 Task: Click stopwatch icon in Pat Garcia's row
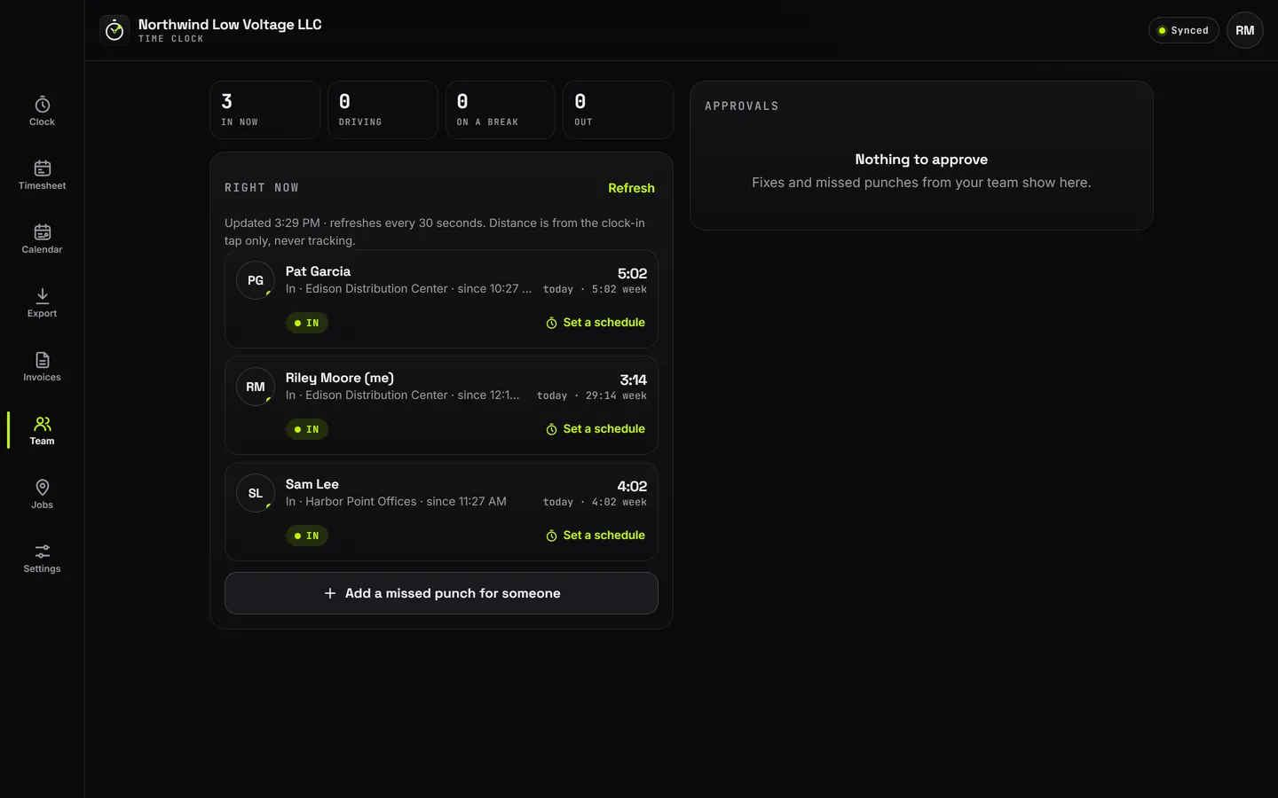[x=551, y=323]
